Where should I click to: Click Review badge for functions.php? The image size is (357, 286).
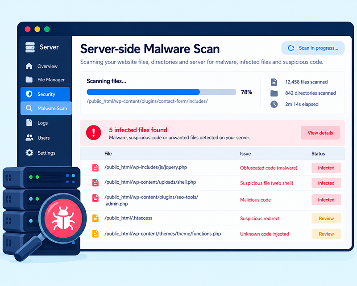[326, 234]
